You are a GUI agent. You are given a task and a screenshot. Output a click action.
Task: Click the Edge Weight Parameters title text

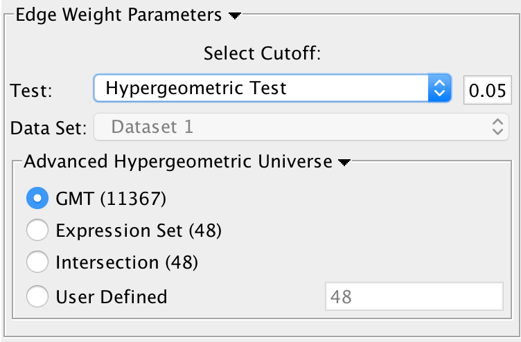coord(118,14)
